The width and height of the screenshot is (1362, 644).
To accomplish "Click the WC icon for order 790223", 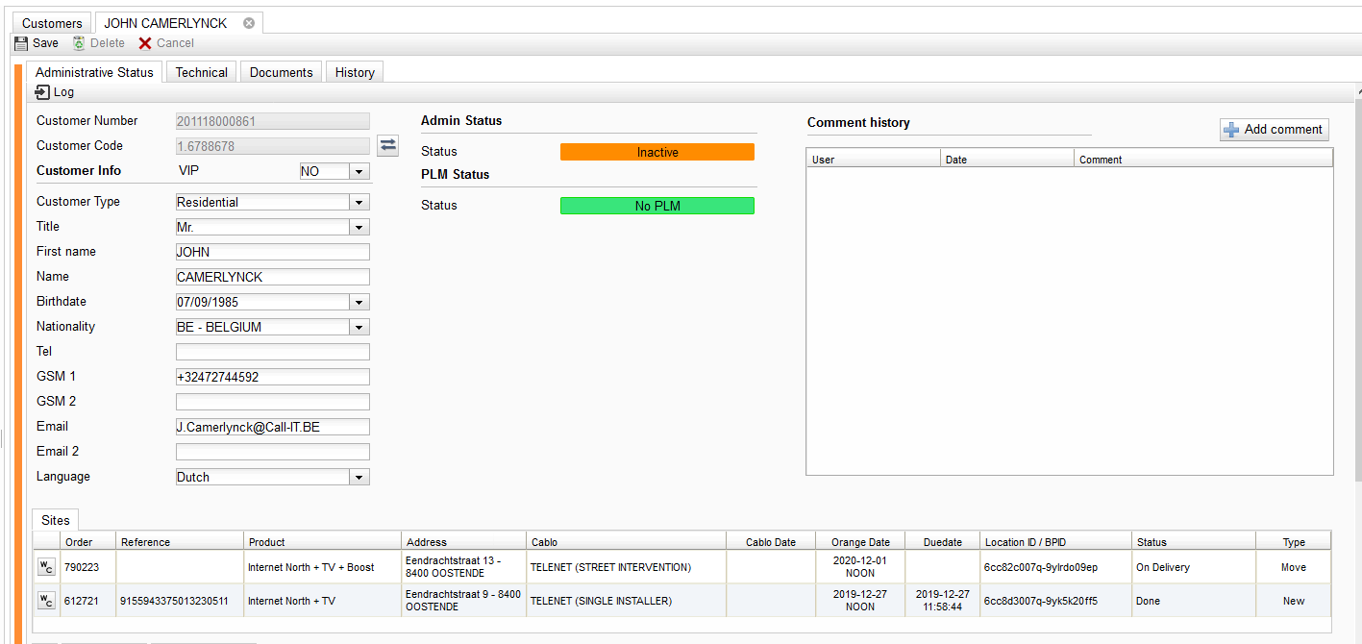I will coord(46,567).
